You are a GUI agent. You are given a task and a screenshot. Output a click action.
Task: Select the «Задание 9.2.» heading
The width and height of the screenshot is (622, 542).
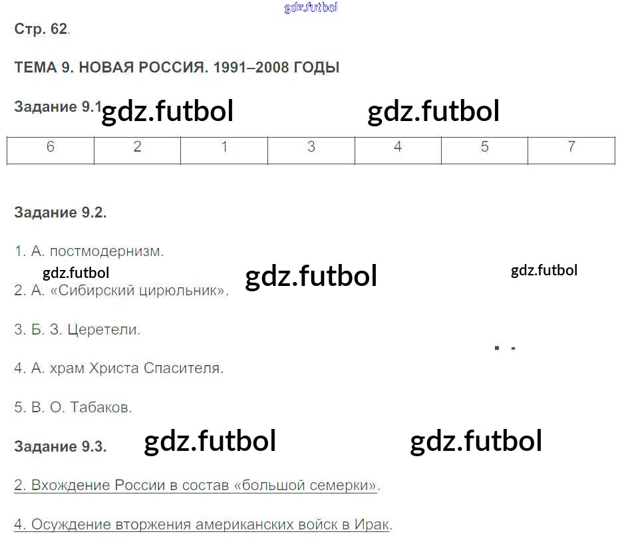tap(60, 213)
